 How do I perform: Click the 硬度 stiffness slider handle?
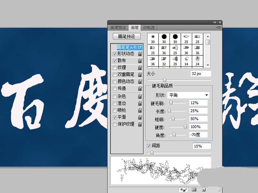[x=185, y=126]
